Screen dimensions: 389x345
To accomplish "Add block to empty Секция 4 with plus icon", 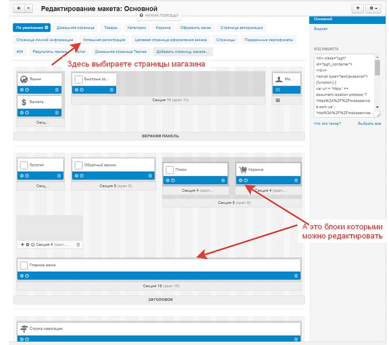I will click(22, 244).
